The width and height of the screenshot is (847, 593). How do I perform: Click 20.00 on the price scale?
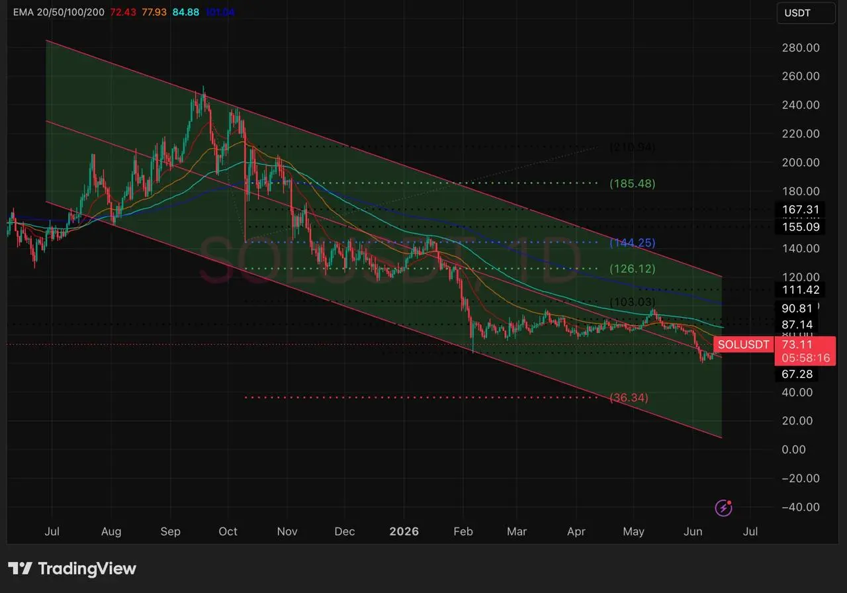pyautogui.click(x=797, y=421)
